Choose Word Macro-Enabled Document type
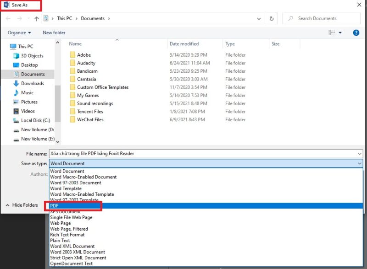Image resolution: width=367 pixels, height=269 pixels. 206,177
